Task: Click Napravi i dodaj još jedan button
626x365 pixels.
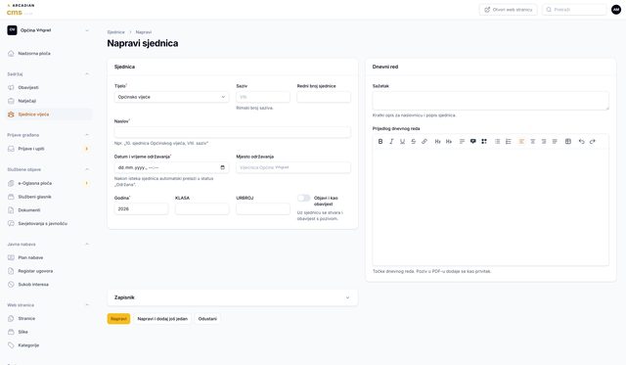Action: (x=162, y=319)
